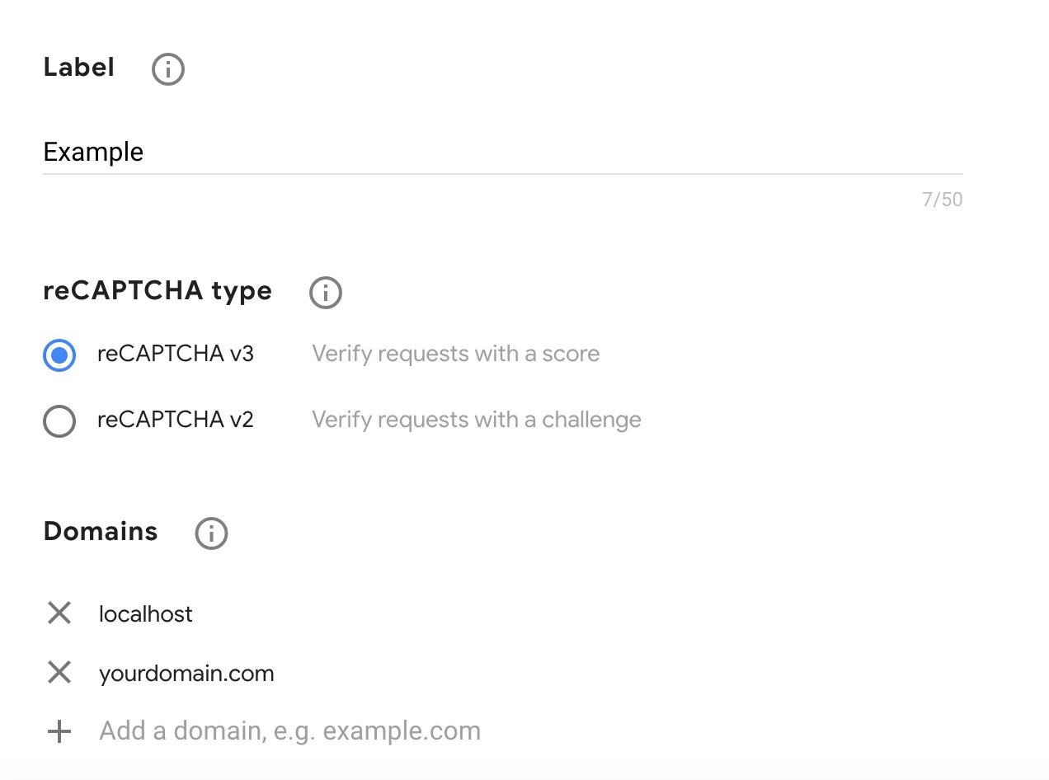The height and width of the screenshot is (780, 1049).
Task: Select the reCAPTCHA v3 radio button
Action: point(59,355)
